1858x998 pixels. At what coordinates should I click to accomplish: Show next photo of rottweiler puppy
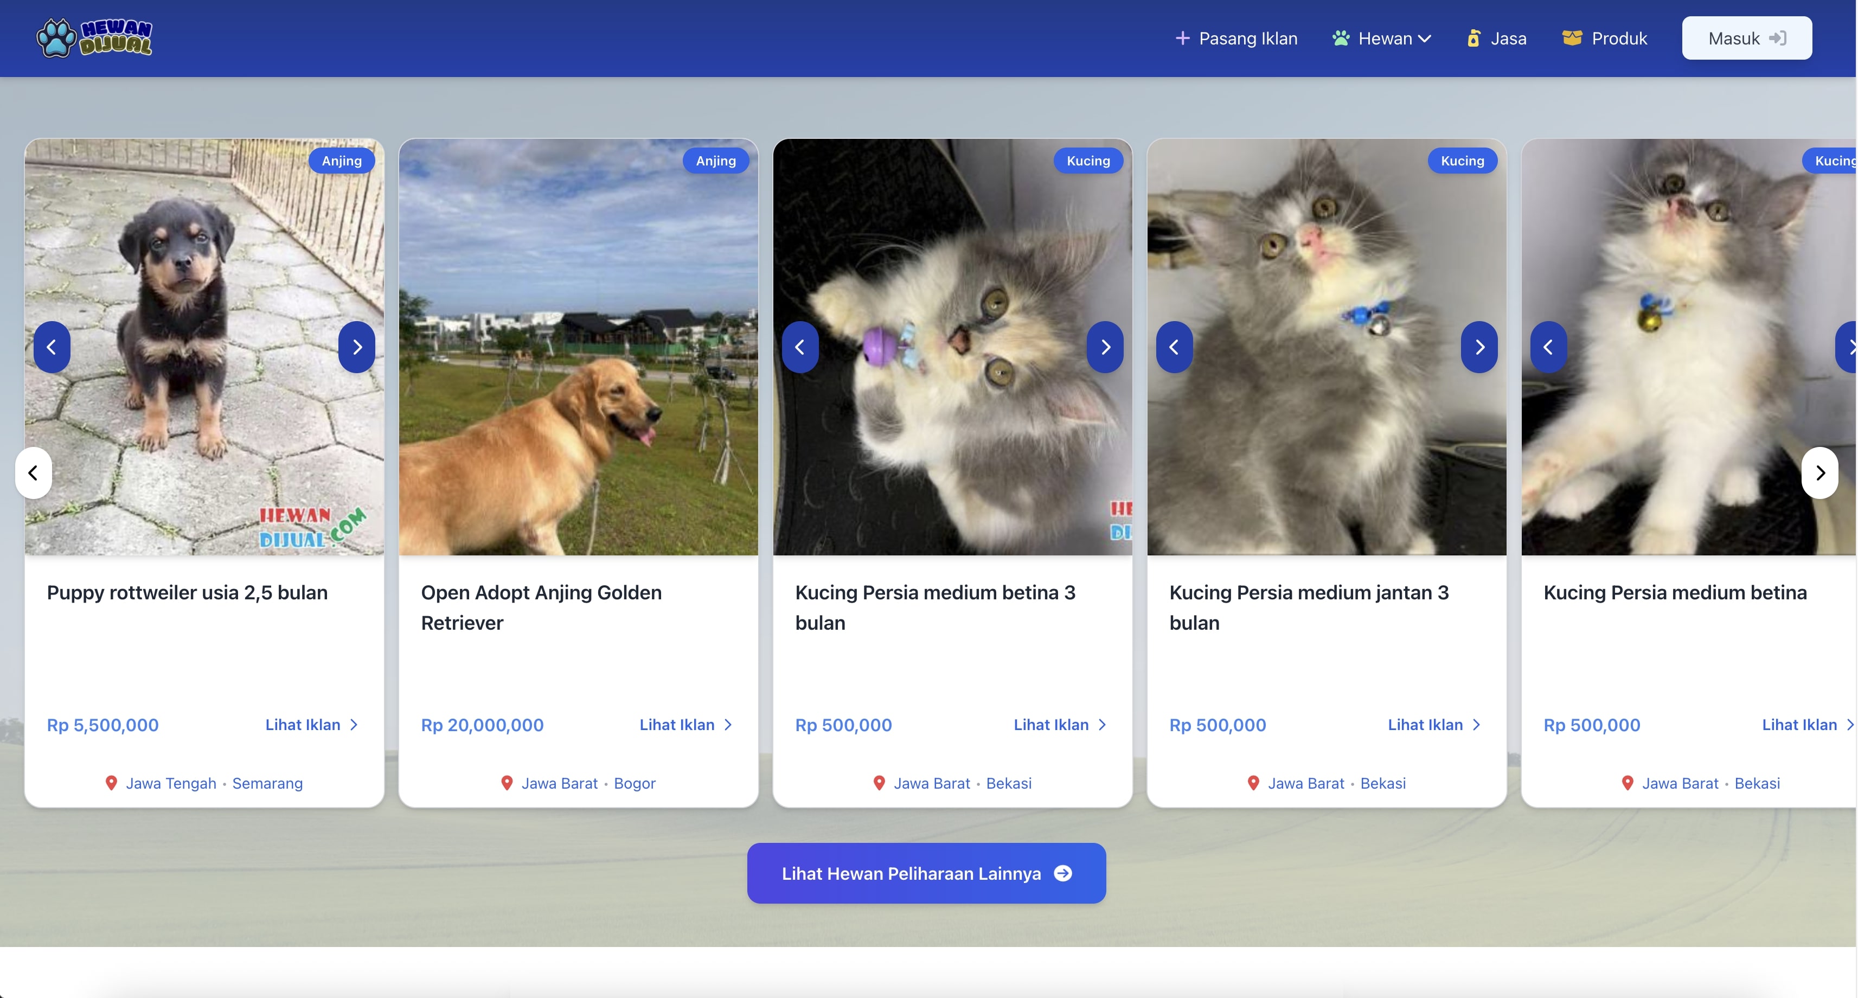click(x=356, y=347)
